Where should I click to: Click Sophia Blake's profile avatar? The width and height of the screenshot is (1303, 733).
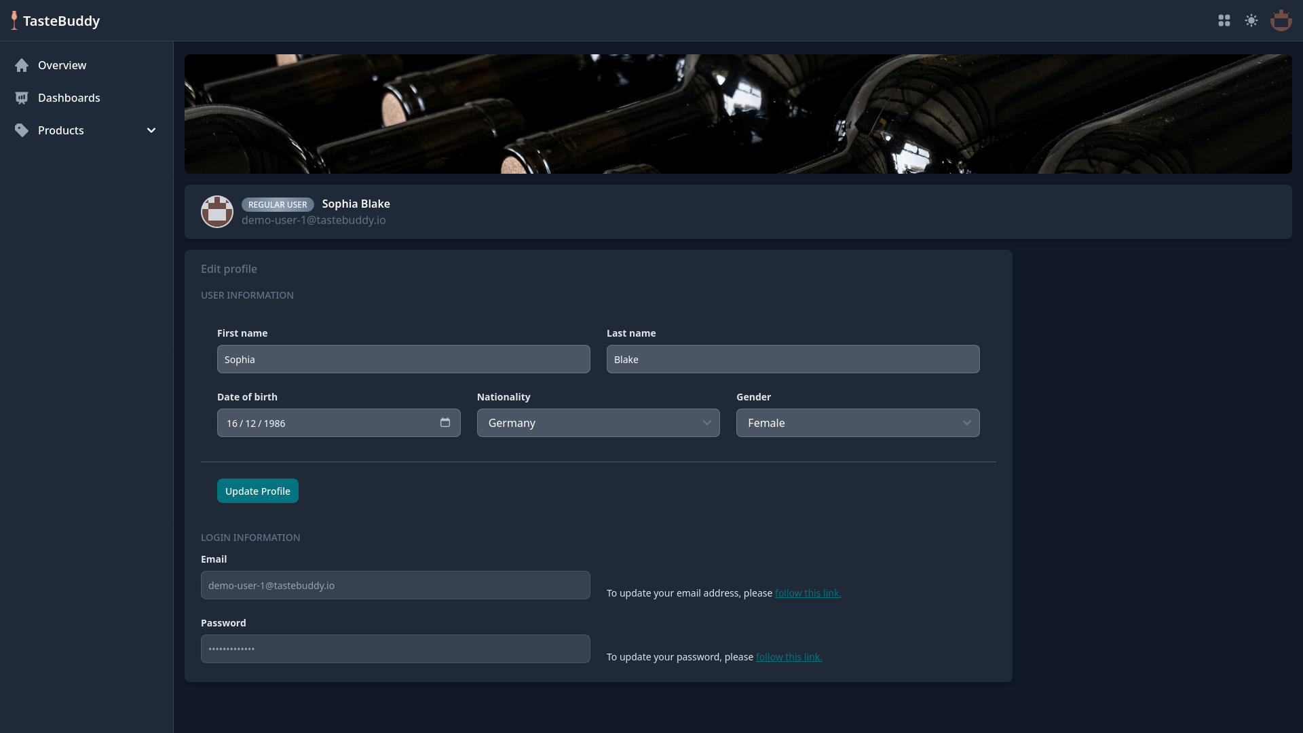tap(217, 212)
